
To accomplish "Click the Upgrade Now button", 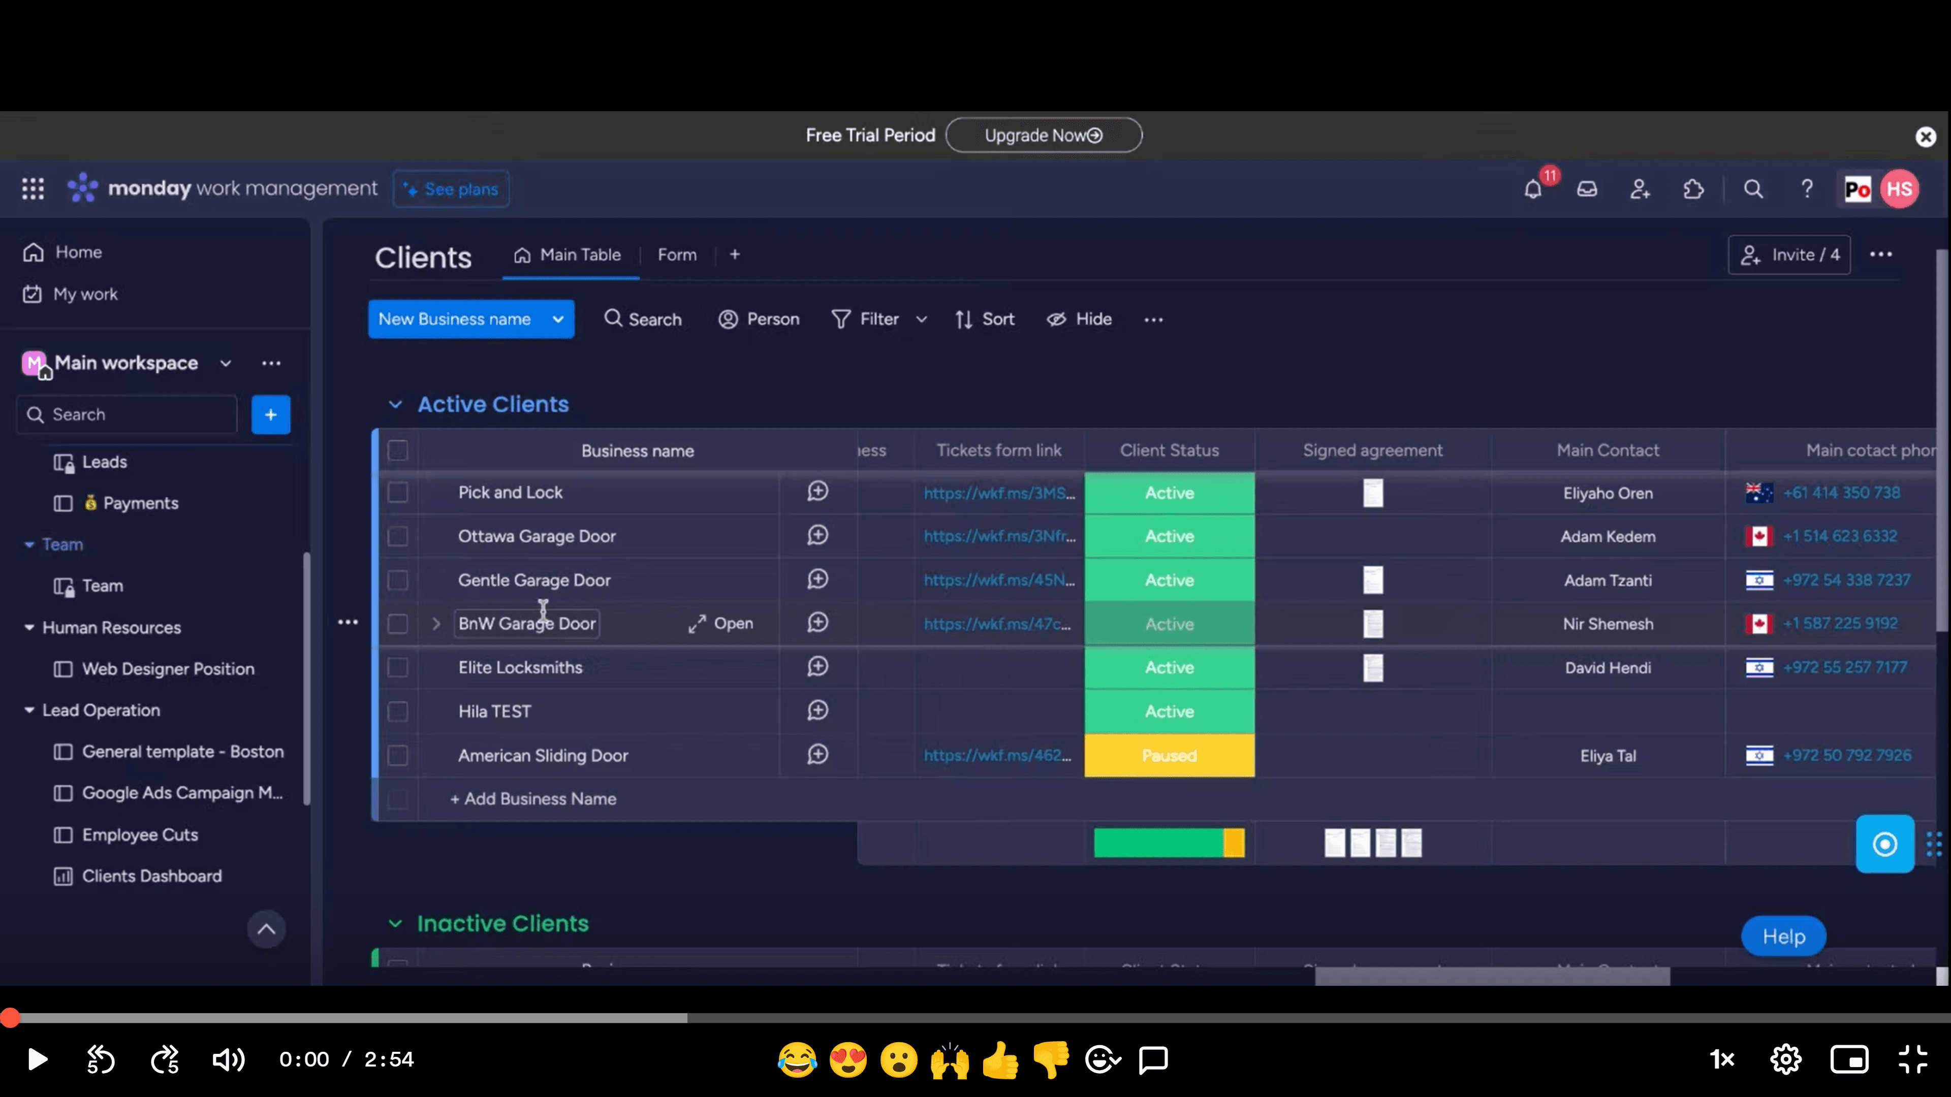I will (x=1044, y=136).
